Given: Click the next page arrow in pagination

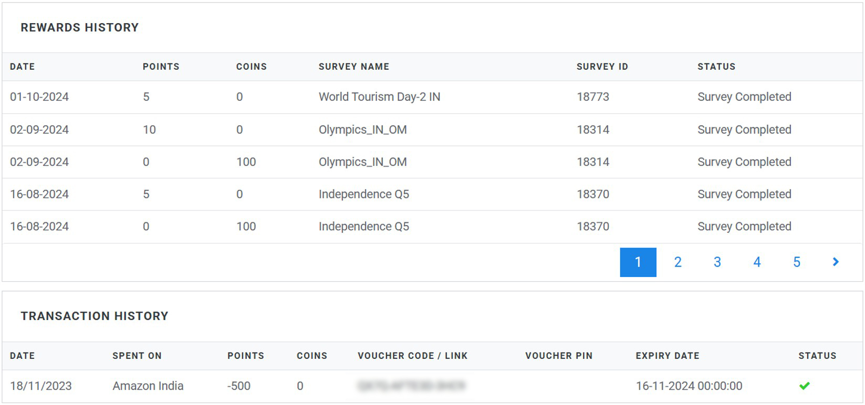Looking at the screenshot, I should (836, 262).
